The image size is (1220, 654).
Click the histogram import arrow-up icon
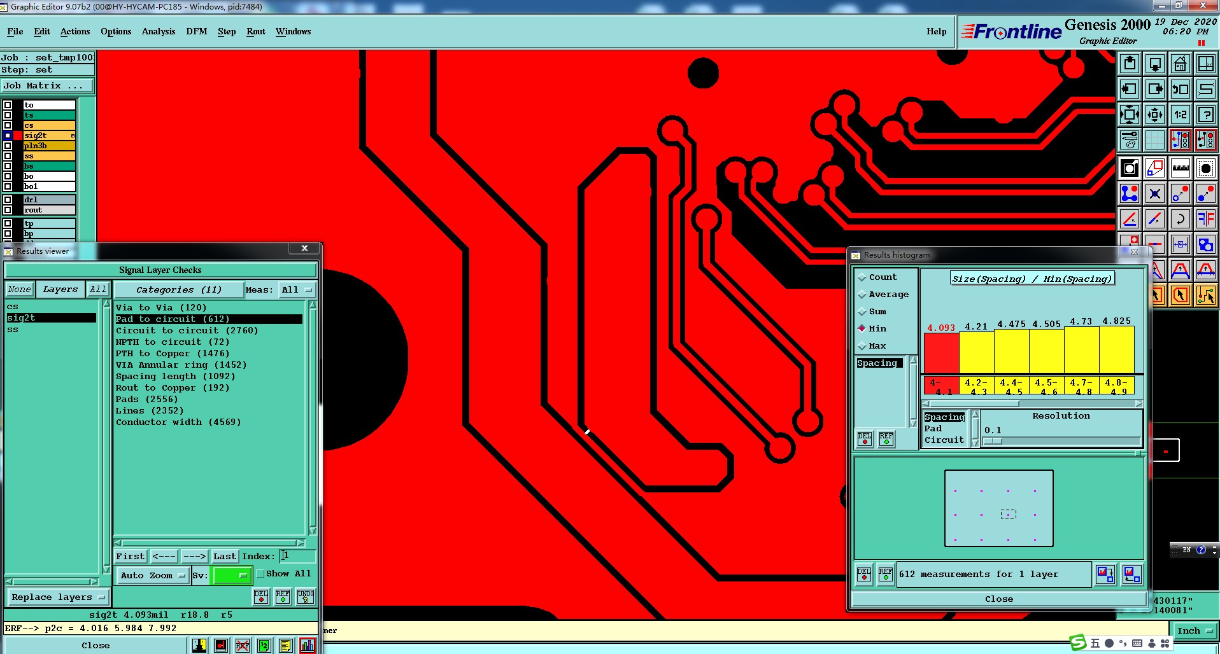tap(1131, 574)
